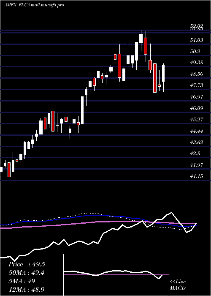Click the 50MA : 49.4 readout
Viewport: 211px width, 296px height.
(x=26, y=273)
